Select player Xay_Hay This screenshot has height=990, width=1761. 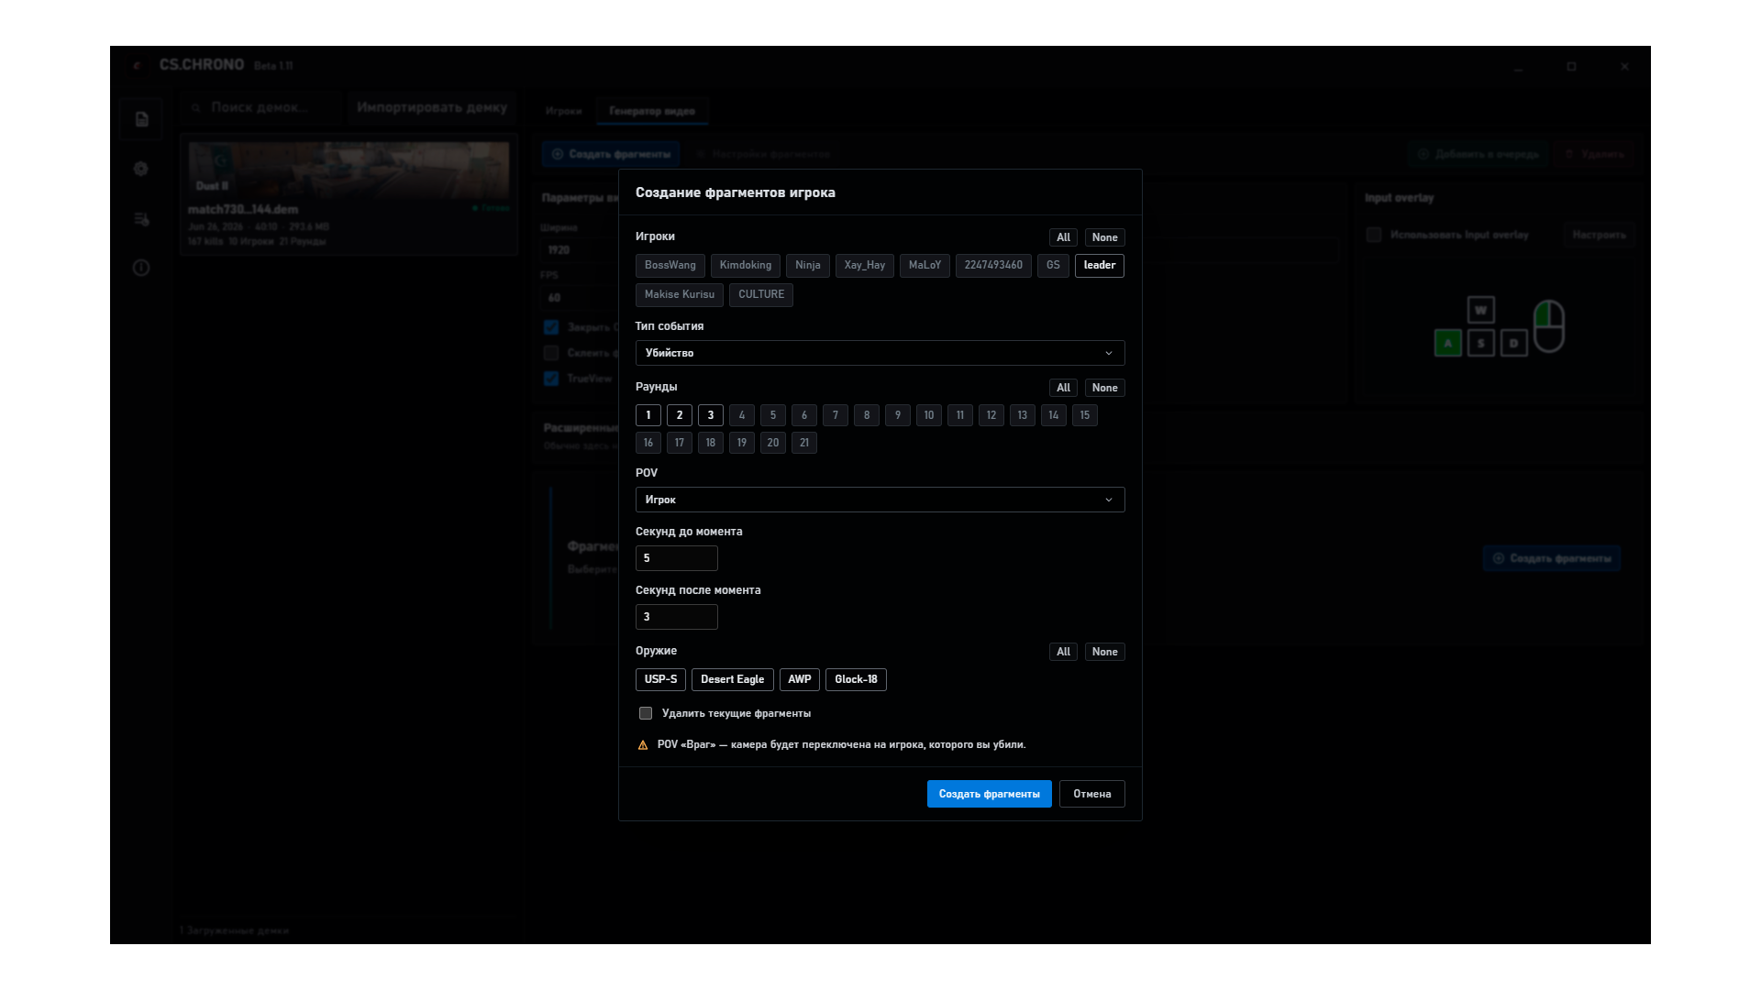click(x=864, y=266)
